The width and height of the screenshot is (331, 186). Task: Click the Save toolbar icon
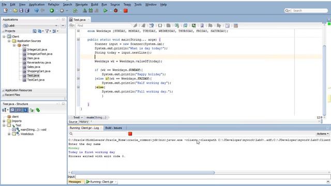(21, 10)
